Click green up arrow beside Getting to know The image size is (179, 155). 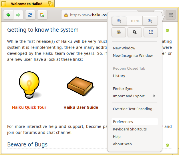point(167,31)
